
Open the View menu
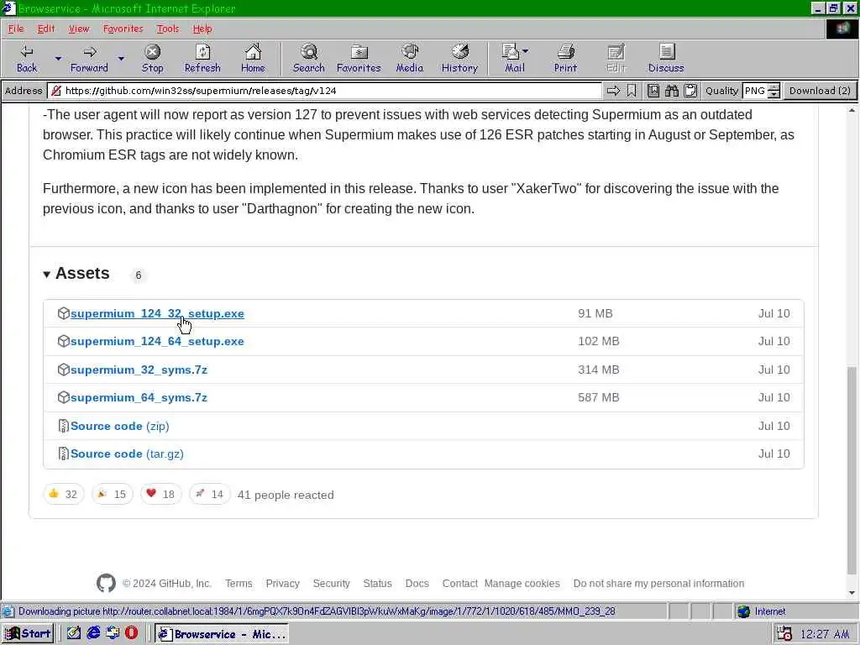coord(79,29)
